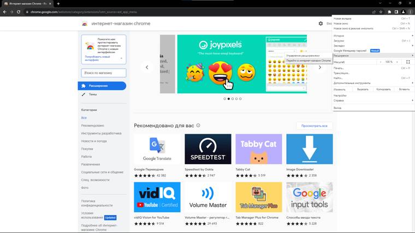Click Вставить in edit row

coord(404,89)
